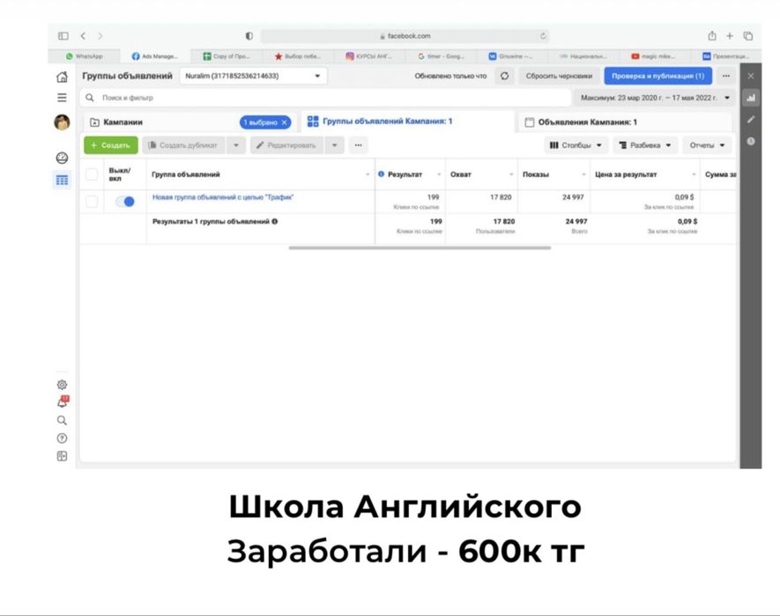Switch to Группы объявлений Кампания: 1 tab
Screen dimensions: 780x616
408,121
